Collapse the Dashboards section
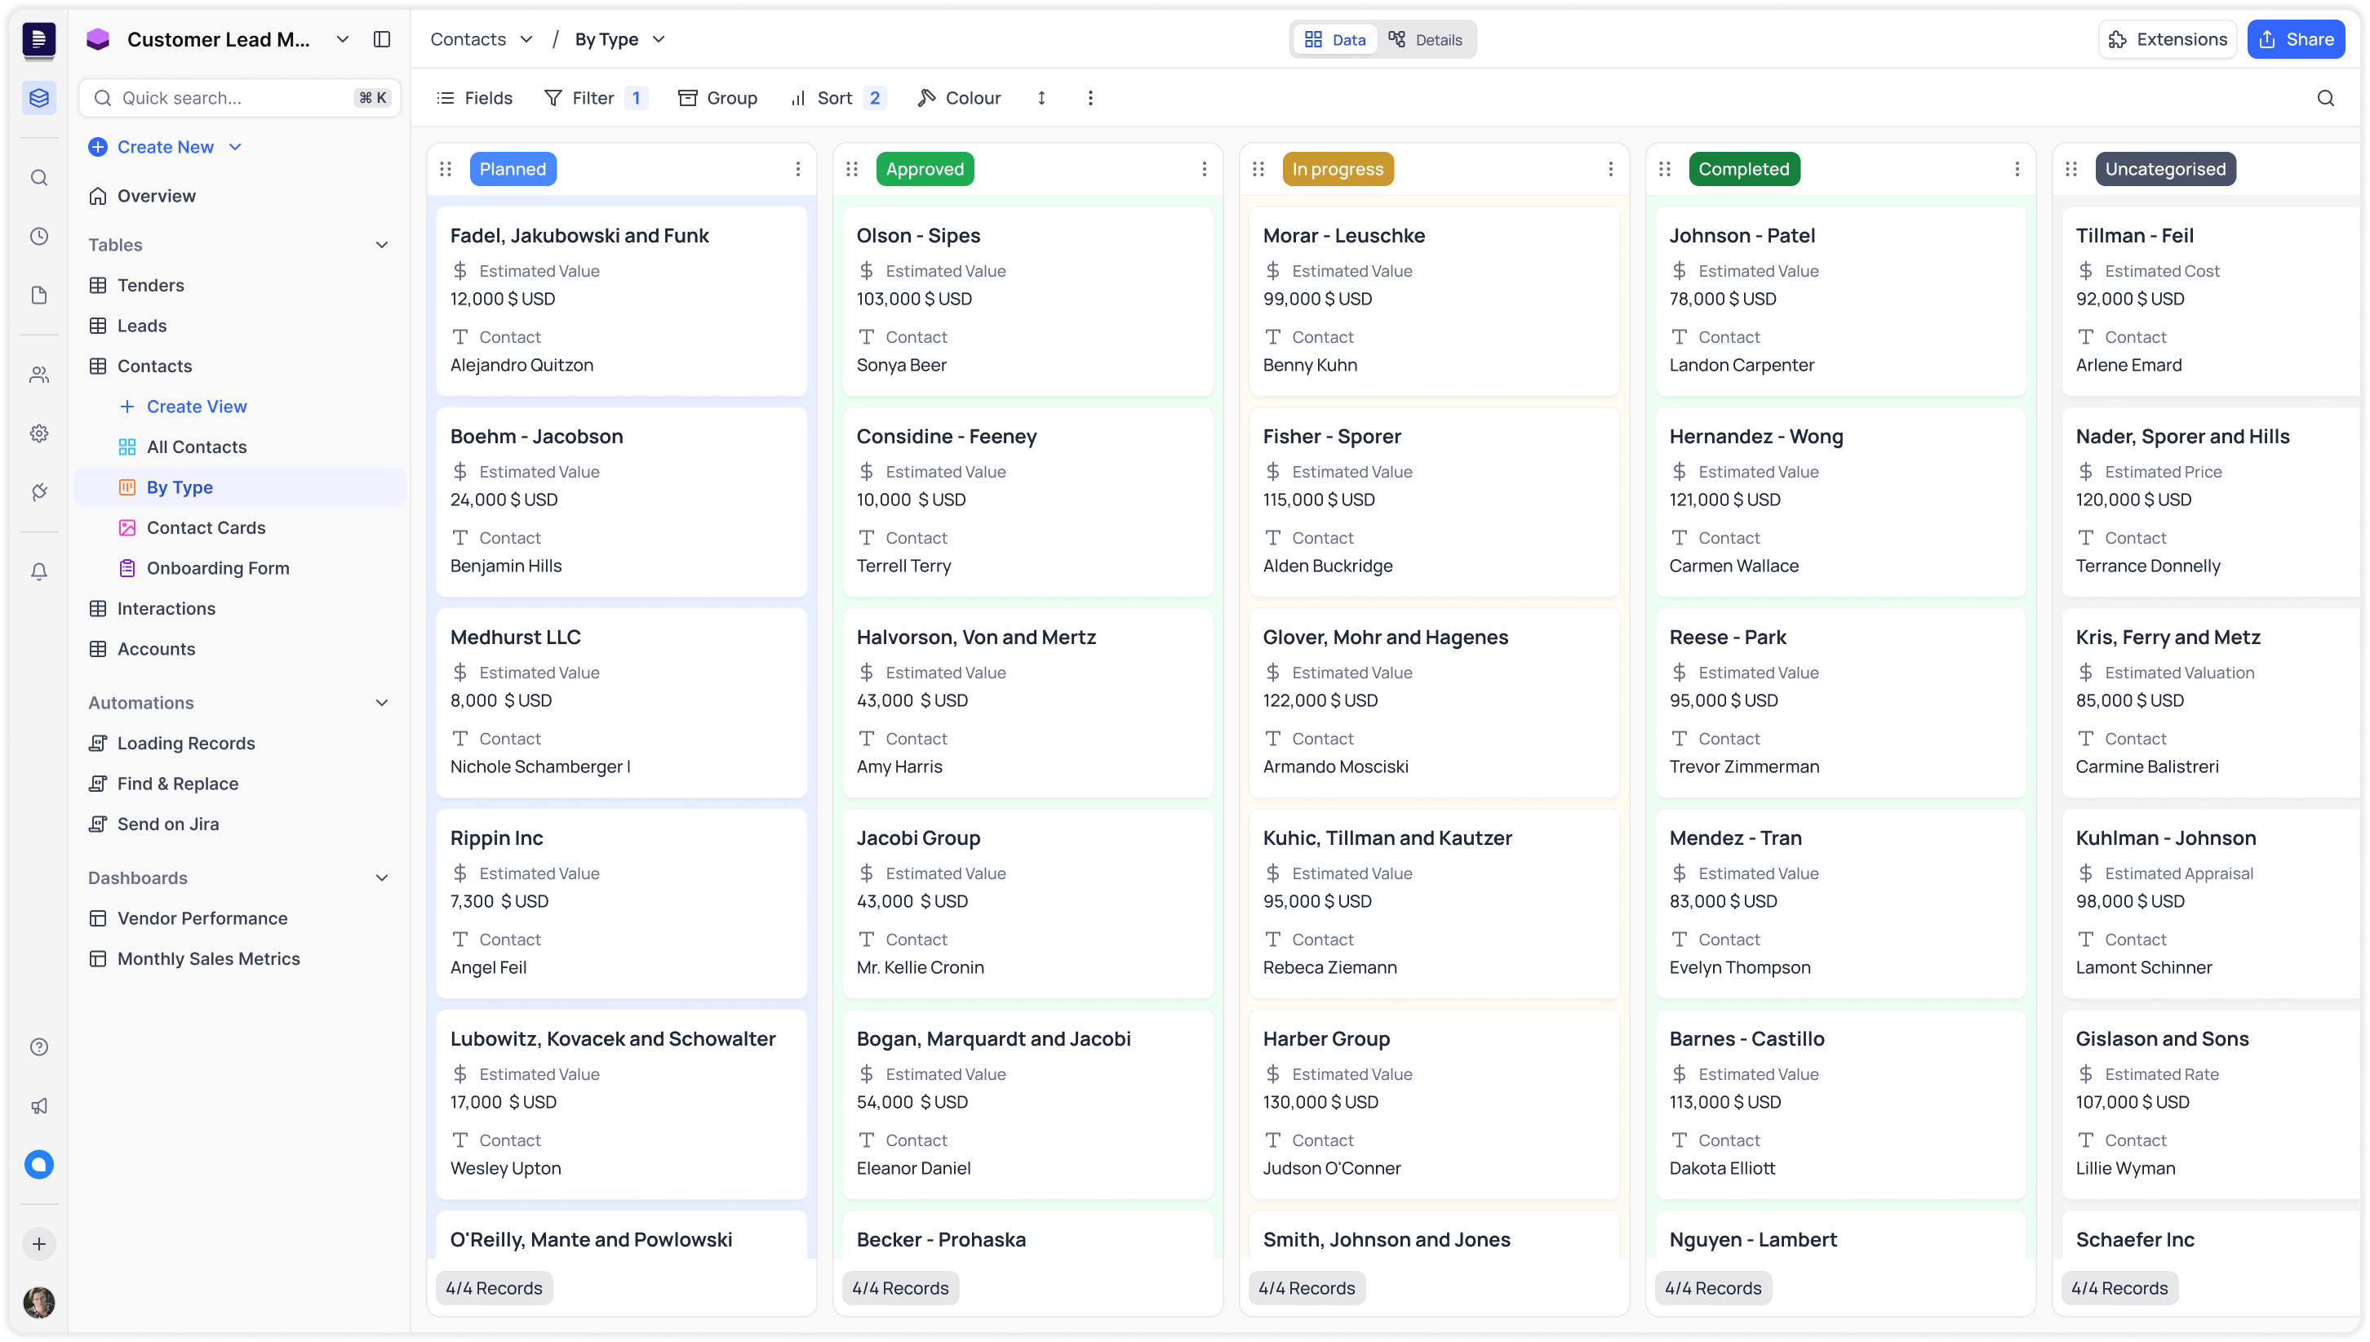Image resolution: width=2370 pixels, height=1342 pixels. pyautogui.click(x=381, y=878)
